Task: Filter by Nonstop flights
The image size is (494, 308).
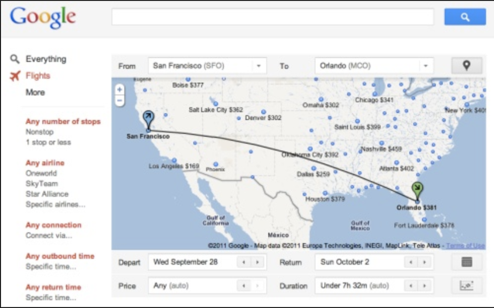Action: tap(39, 132)
